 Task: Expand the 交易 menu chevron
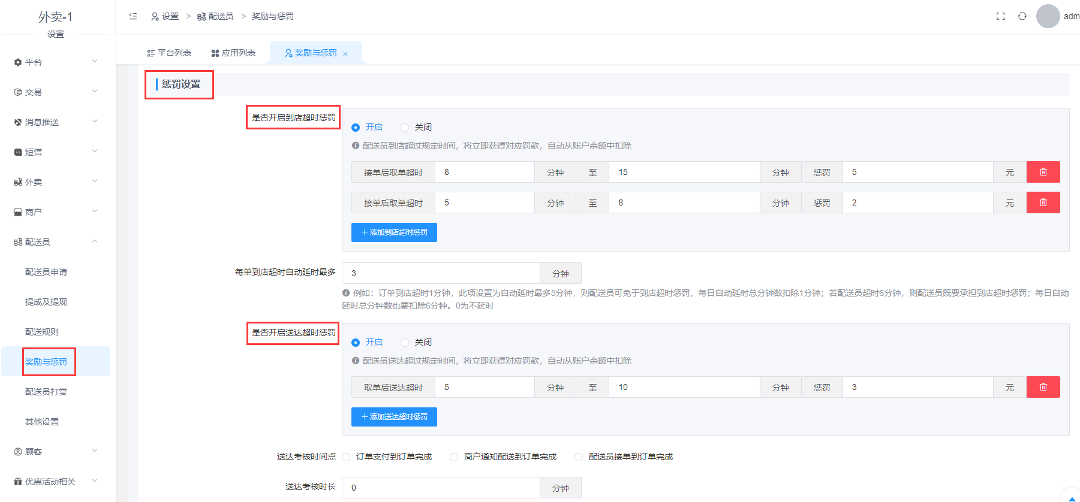click(x=95, y=92)
